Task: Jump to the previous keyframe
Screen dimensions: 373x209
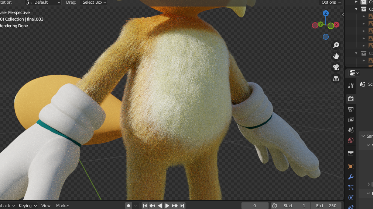Action: click(x=152, y=206)
